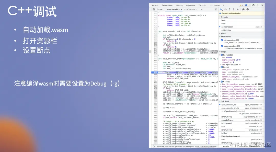
Task: Select the (index) file tab
Action: tap(160, 9)
